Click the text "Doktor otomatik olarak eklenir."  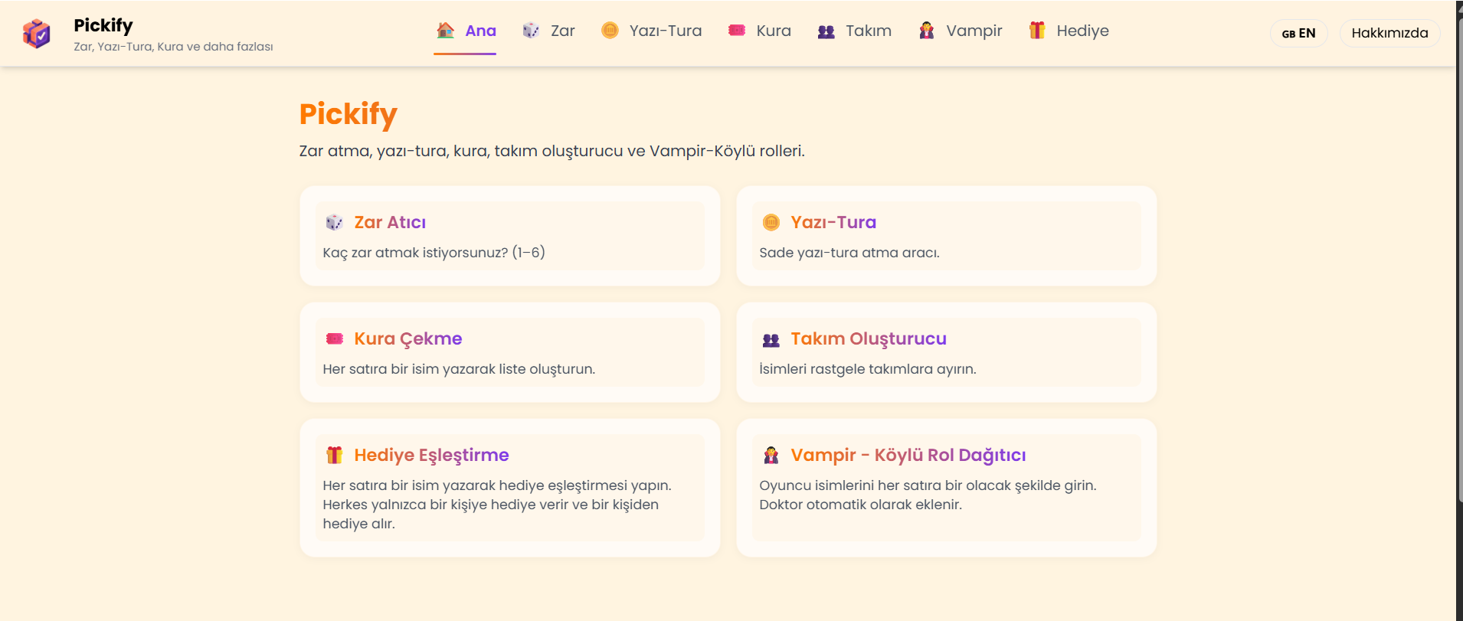(x=861, y=505)
